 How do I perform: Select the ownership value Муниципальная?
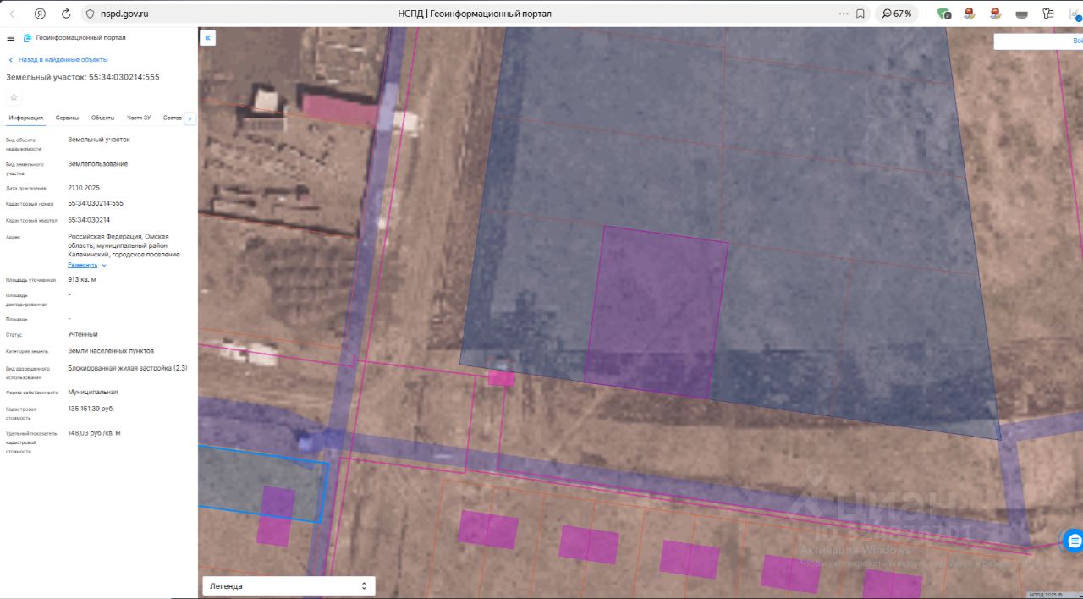(93, 392)
